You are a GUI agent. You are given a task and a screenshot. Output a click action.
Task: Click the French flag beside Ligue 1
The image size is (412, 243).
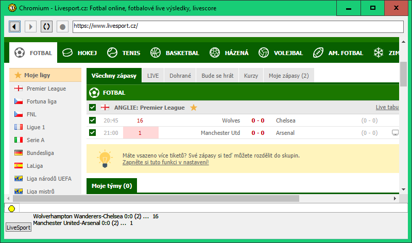tap(19, 127)
